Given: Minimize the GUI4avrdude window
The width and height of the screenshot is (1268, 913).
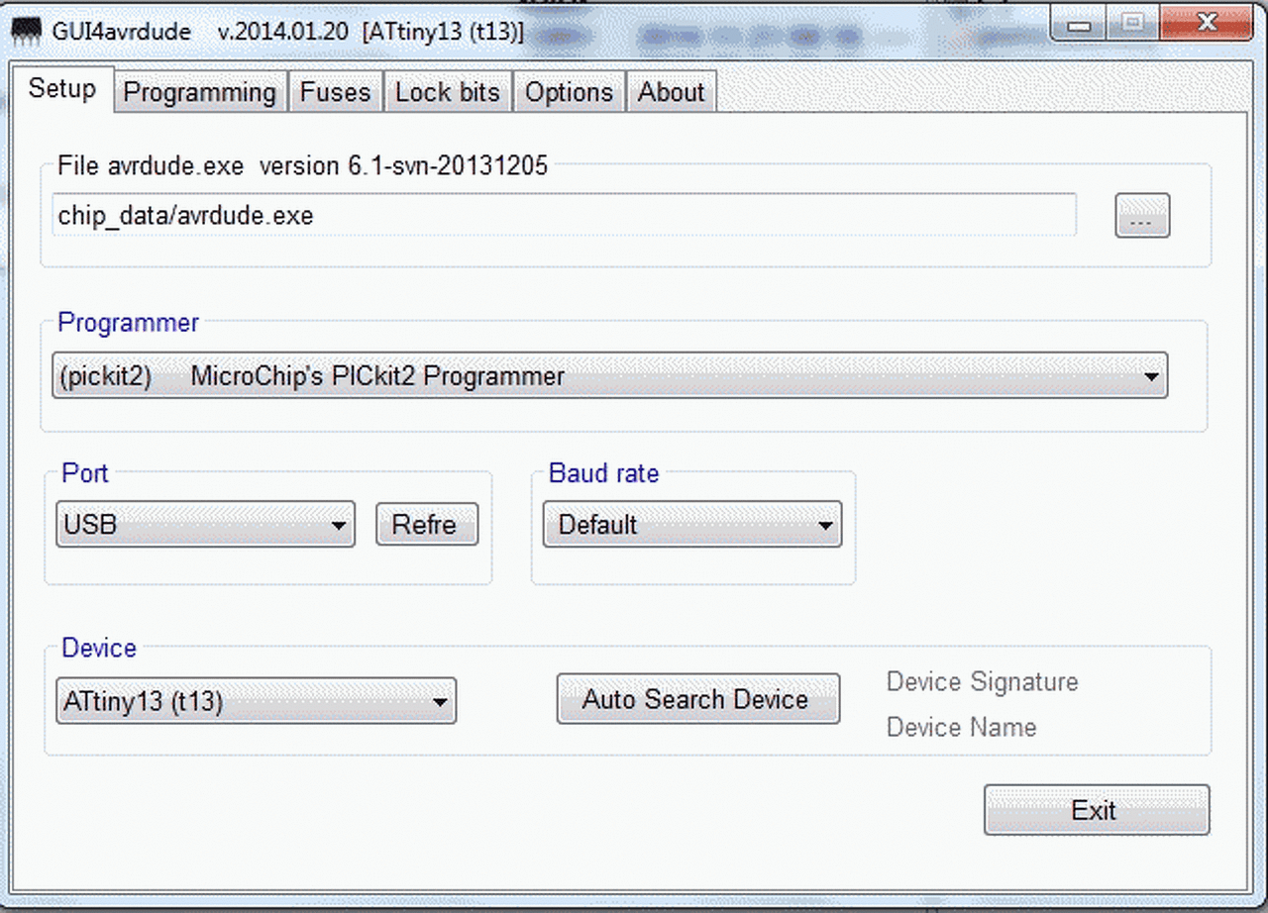Looking at the screenshot, I should pos(1079,24).
